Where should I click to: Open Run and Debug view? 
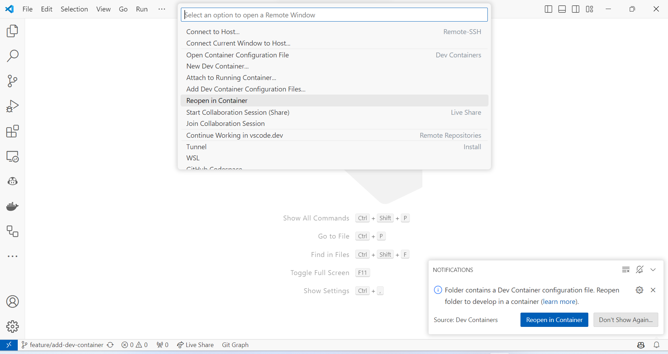[13, 106]
